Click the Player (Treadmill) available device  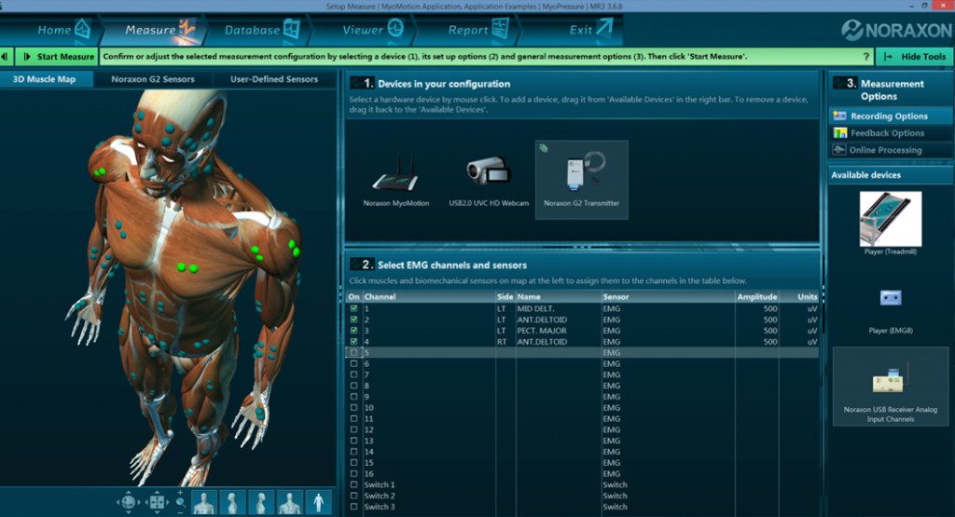pos(891,219)
